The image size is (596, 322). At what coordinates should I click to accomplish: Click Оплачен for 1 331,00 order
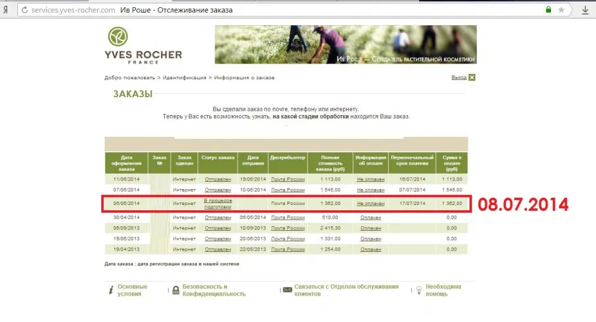[x=371, y=239]
